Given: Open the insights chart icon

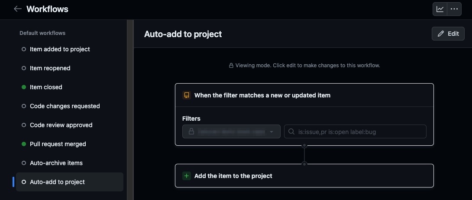Looking at the screenshot, I should tap(440, 9).
